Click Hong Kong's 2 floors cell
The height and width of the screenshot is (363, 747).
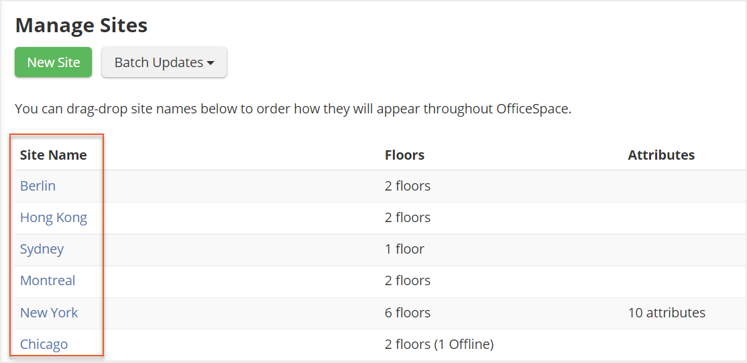[x=408, y=217]
